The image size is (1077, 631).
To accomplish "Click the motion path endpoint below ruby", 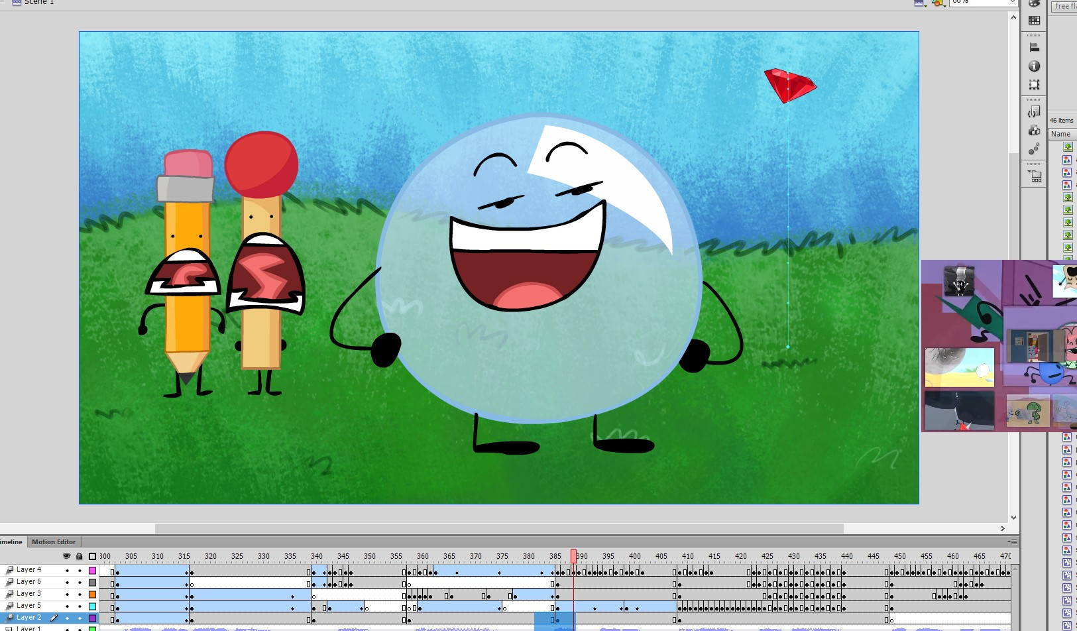I will (788, 347).
